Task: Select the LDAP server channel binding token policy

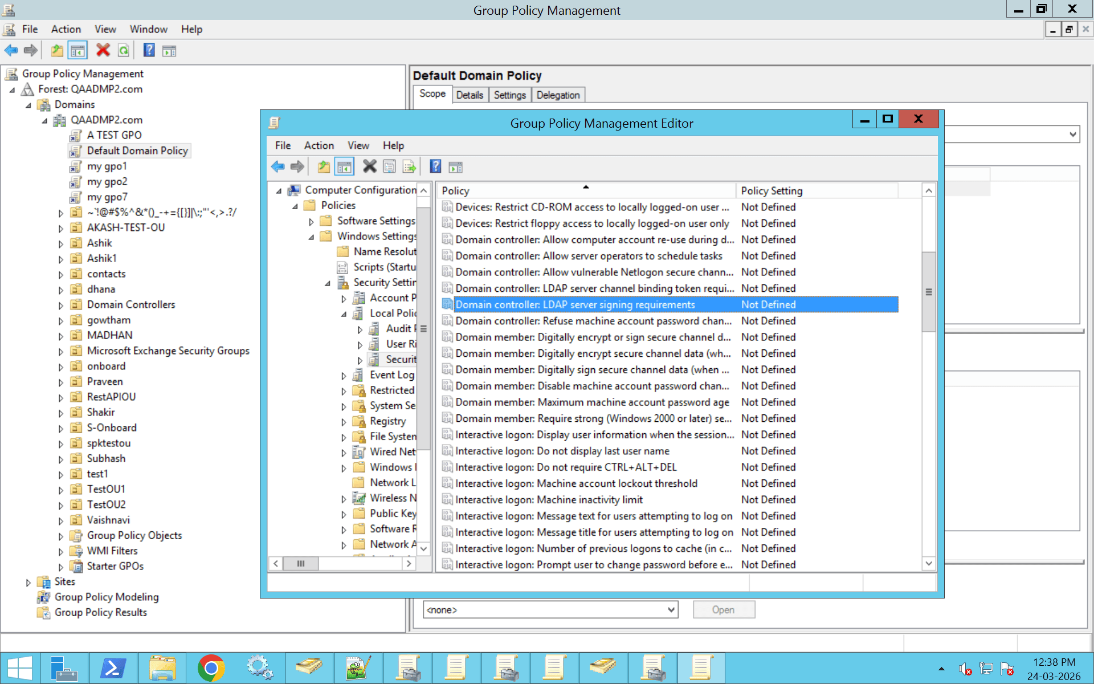Action: [x=593, y=288]
